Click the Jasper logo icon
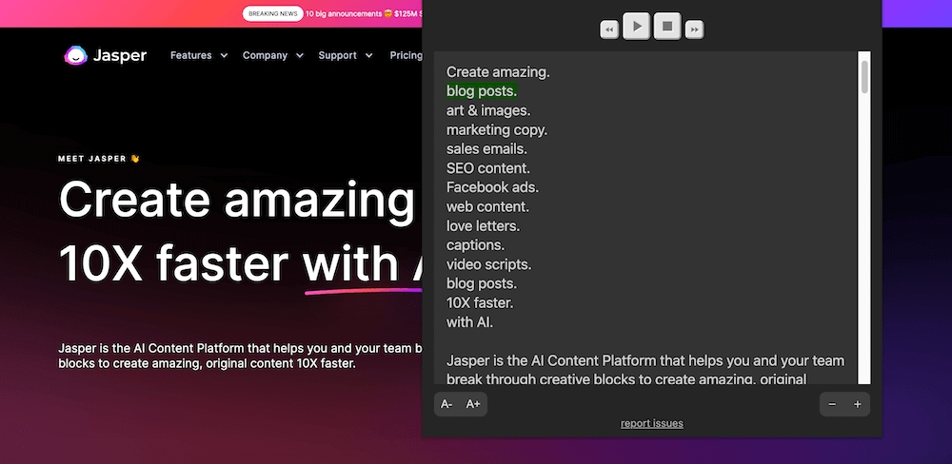Viewport: 952px width, 464px height. 76,56
